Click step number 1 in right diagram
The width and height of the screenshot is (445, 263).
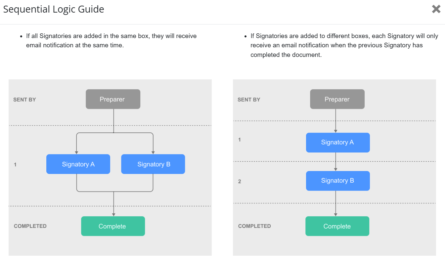pyautogui.click(x=240, y=140)
